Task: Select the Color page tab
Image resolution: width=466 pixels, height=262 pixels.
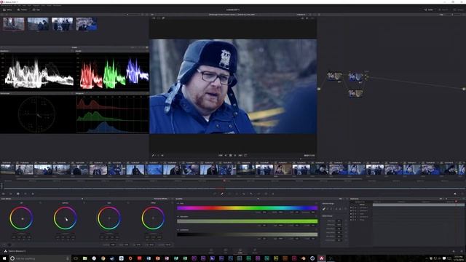Action: coord(240,251)
